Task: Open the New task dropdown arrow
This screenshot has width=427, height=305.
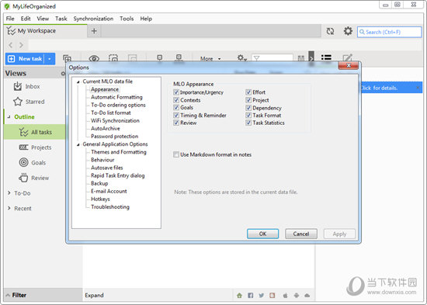Action: [x=49, y=59]
